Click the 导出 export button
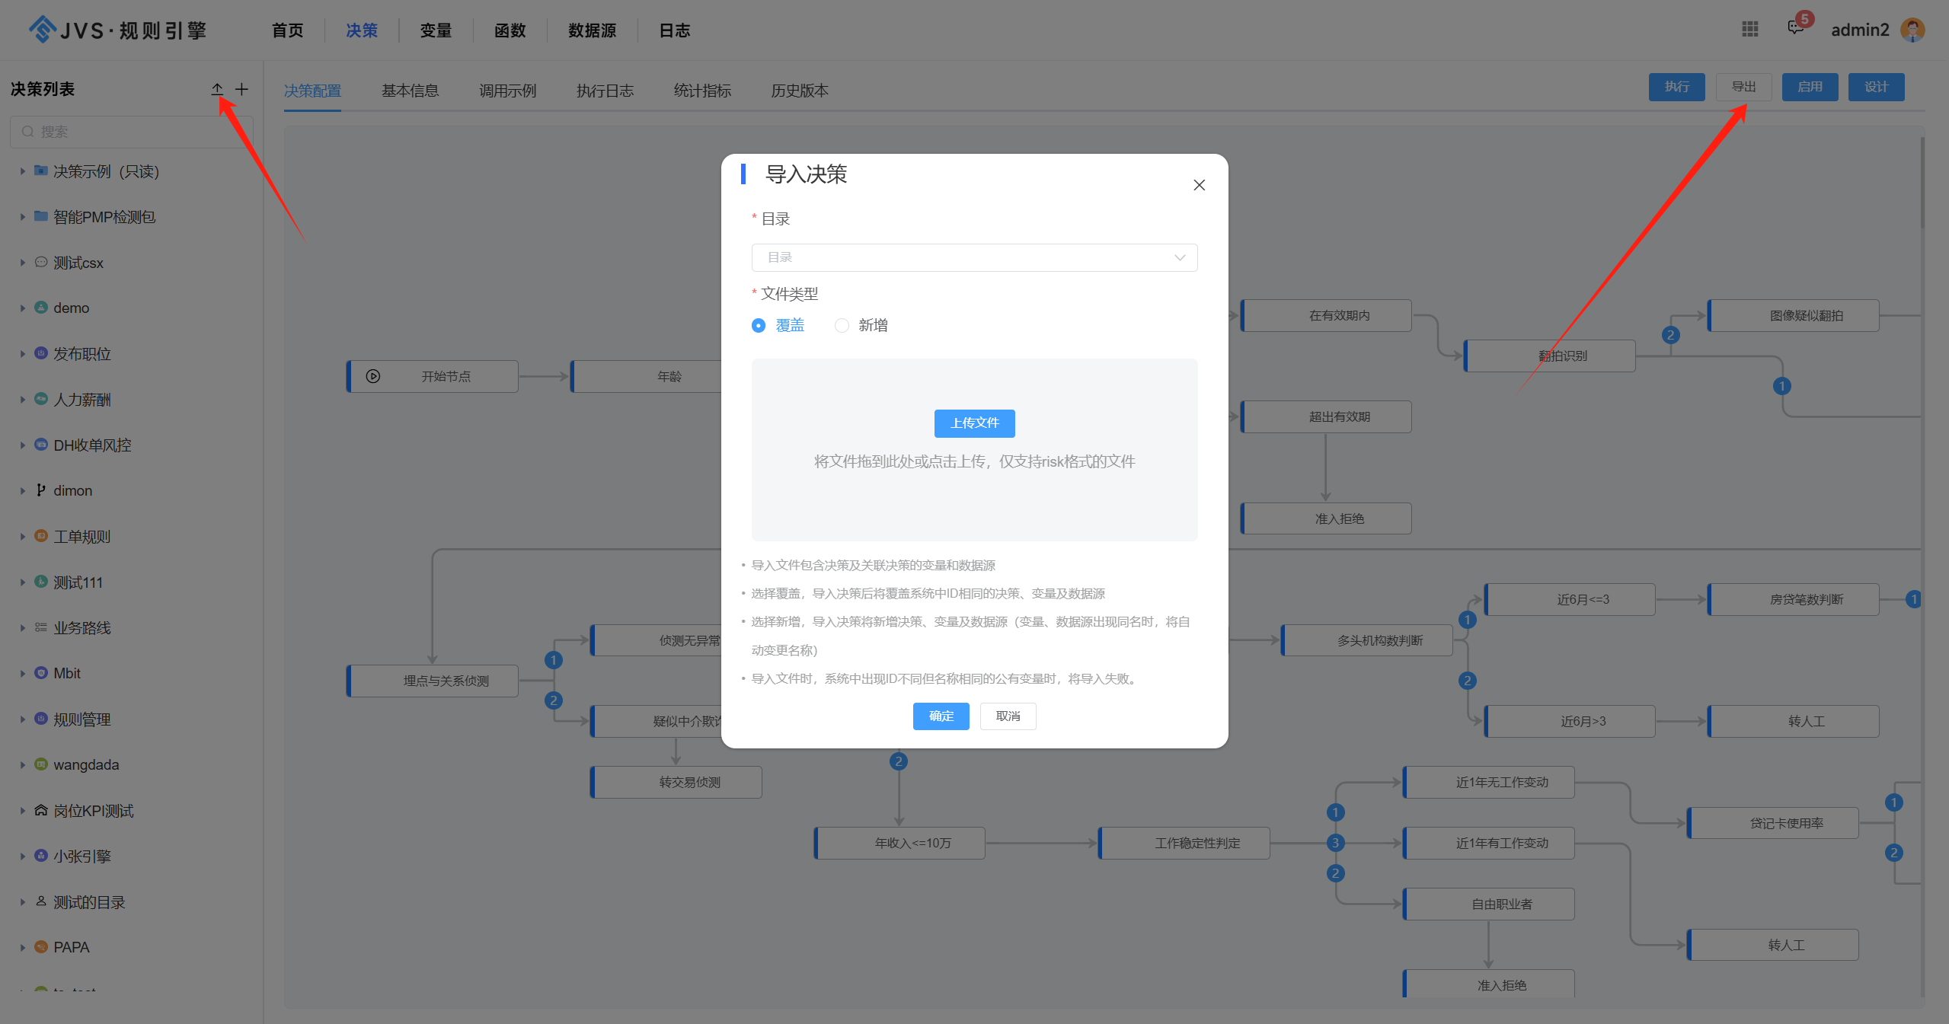 point(1743,86)
